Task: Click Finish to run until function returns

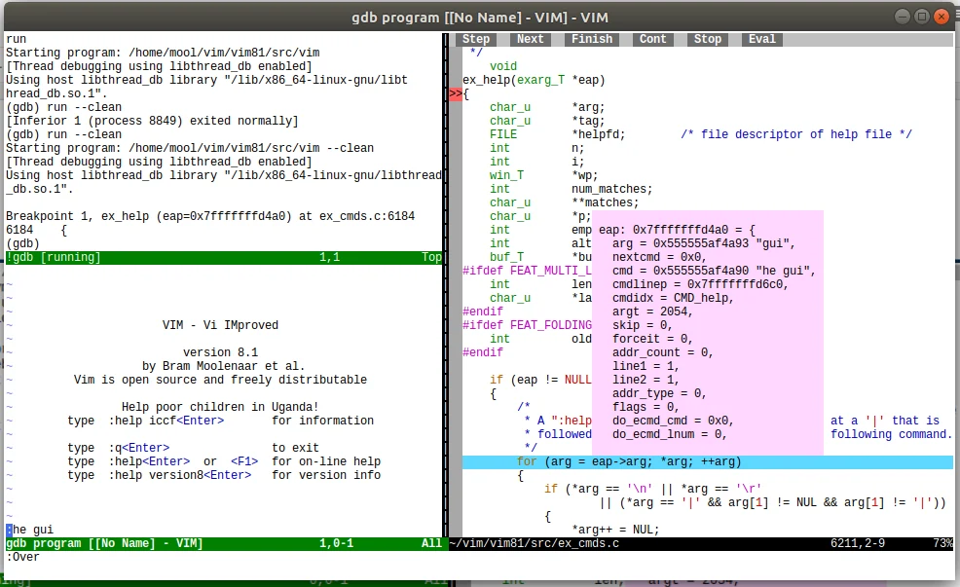Action: pos(591,39)
